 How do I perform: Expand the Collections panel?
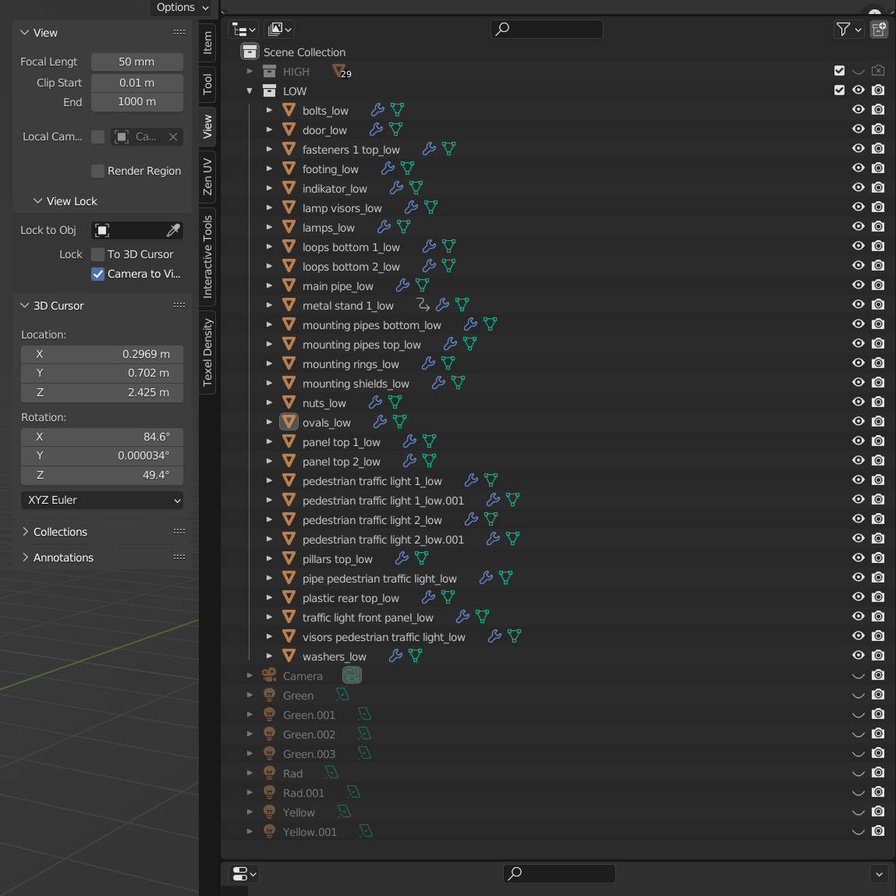(60, 532)
